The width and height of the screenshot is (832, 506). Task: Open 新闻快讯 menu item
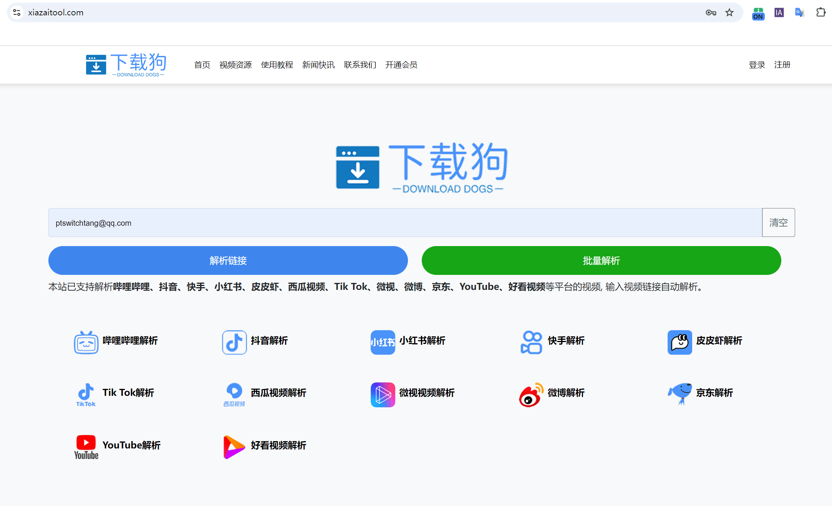tap(318, 65)
